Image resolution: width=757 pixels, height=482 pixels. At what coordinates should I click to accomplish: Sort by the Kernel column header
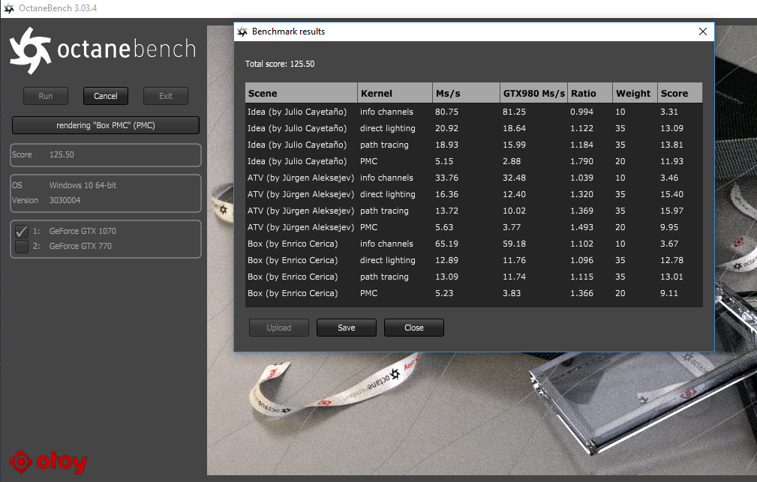point(395,93)
